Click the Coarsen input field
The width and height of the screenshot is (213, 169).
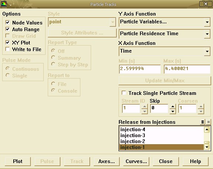tap(187, 108)
